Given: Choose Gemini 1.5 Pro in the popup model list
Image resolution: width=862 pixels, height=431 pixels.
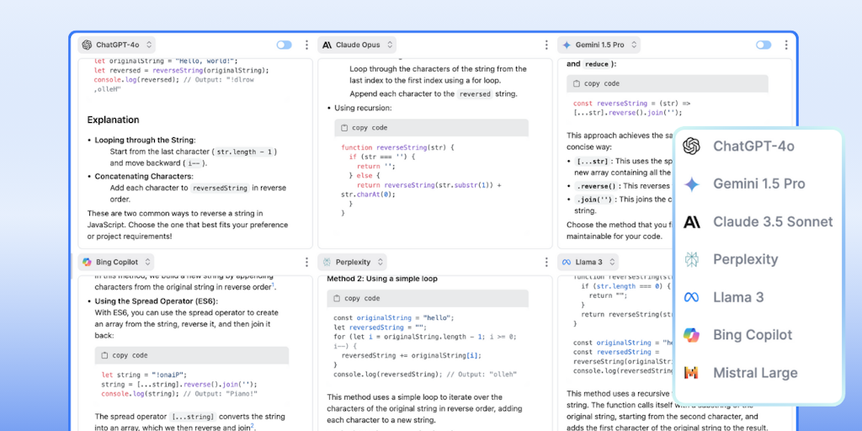Looking at the screenshot, I should click(x=758, y=184).
